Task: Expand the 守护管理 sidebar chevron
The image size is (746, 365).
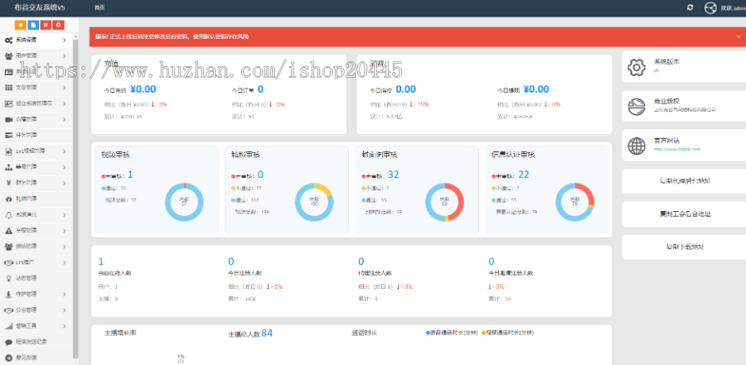Action: coord(64,294)
